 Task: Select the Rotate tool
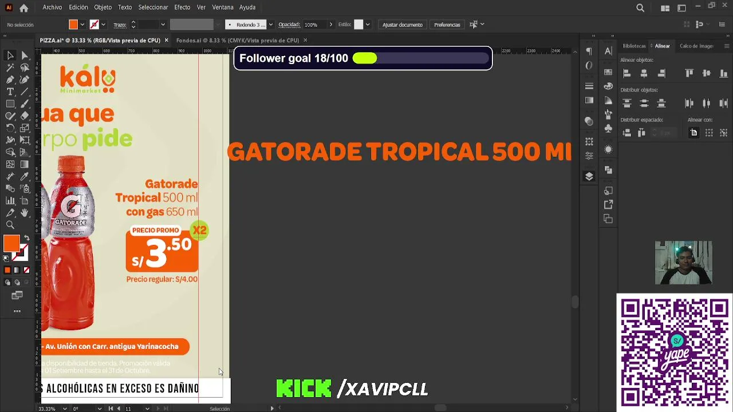click(10, 128)
